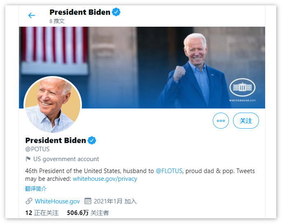Click the @POTUS handle text
Image resolution: width=282 pixels, height=224 pixels.
[x=37, y=149]
